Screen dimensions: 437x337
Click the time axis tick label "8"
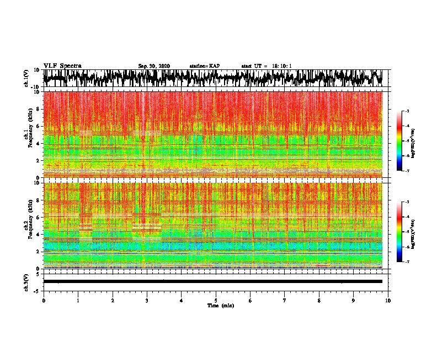pyautogui.click(x=319, y=301)
